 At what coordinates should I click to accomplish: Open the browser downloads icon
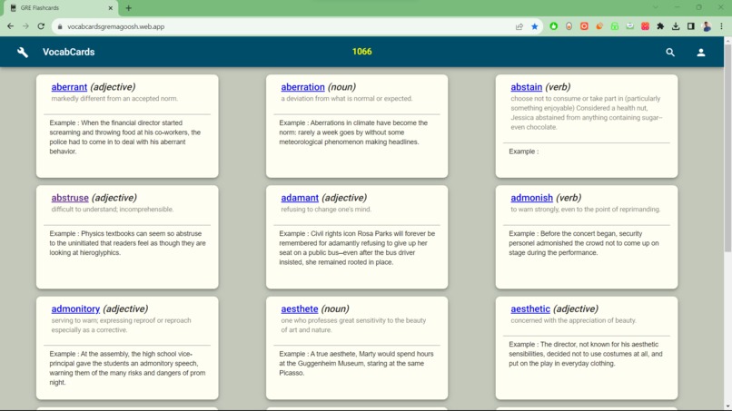point(676,26)
